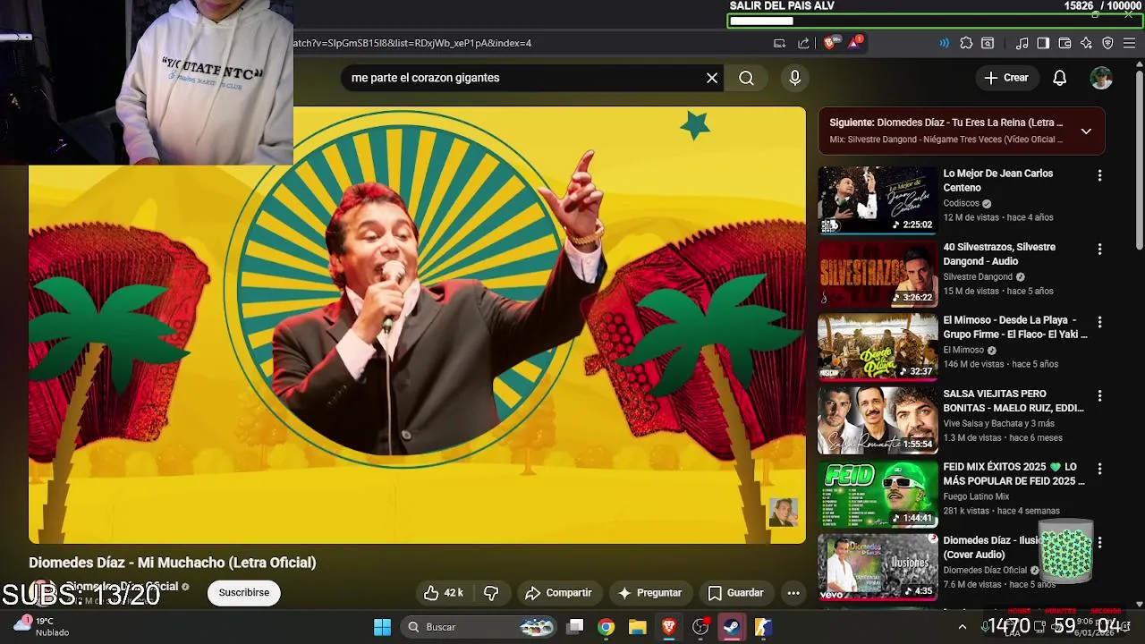Image resolution: width=1145 pixels, height=644 pixels.
Task: Click El Mimoso channel name
Action: click(963, 351)
